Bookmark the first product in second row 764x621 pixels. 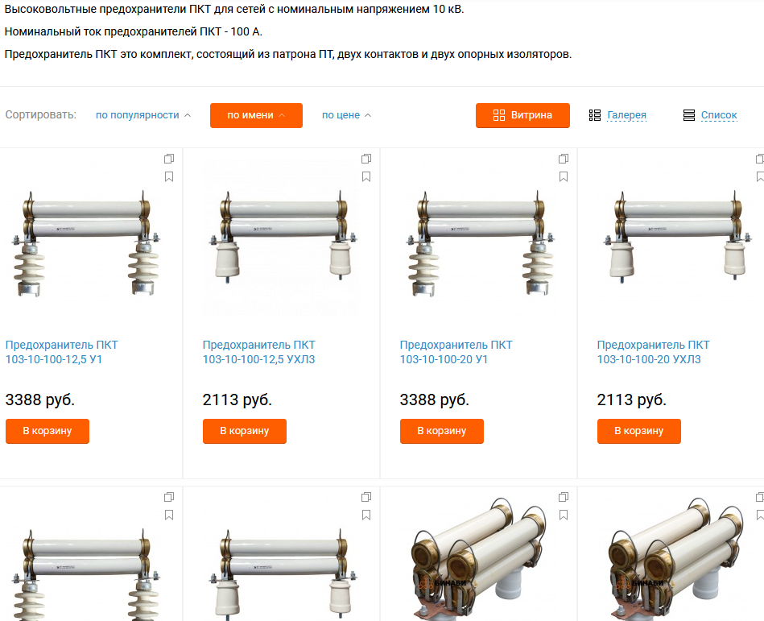pos(169,515)
